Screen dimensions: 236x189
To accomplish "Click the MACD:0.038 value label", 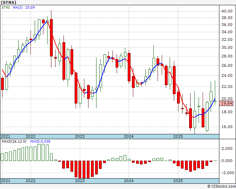I will pos(40,142).
